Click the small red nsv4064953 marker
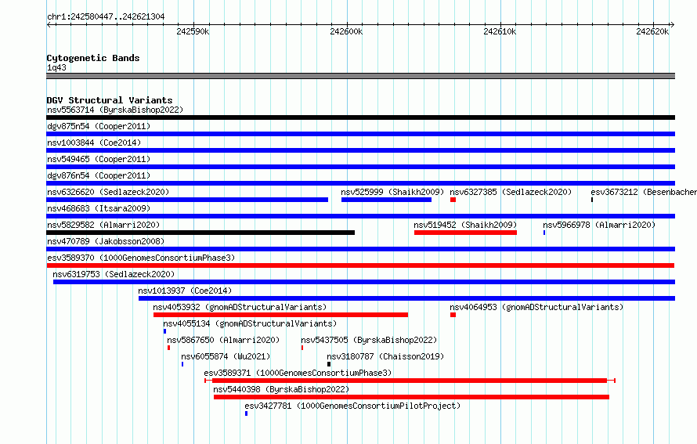The height and width of the screenshot is (444, 697). (453, 315)
